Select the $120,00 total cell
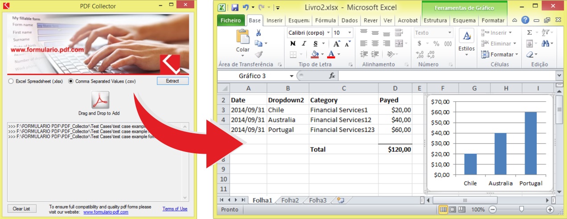Screen dimensions: 567x219 click(395, 149)
